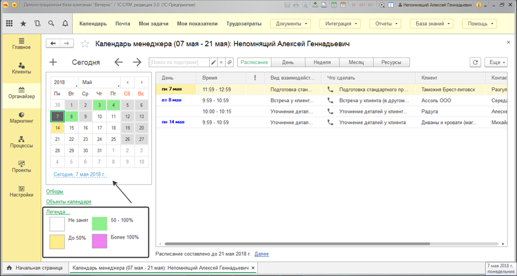This screenshot has height=276, width=517.
Task: Open the Клиенты section in sidebar
Action: (x=21, y=68)
